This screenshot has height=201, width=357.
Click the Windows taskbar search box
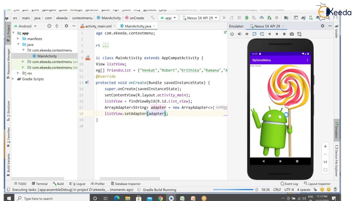coord(52,198)
